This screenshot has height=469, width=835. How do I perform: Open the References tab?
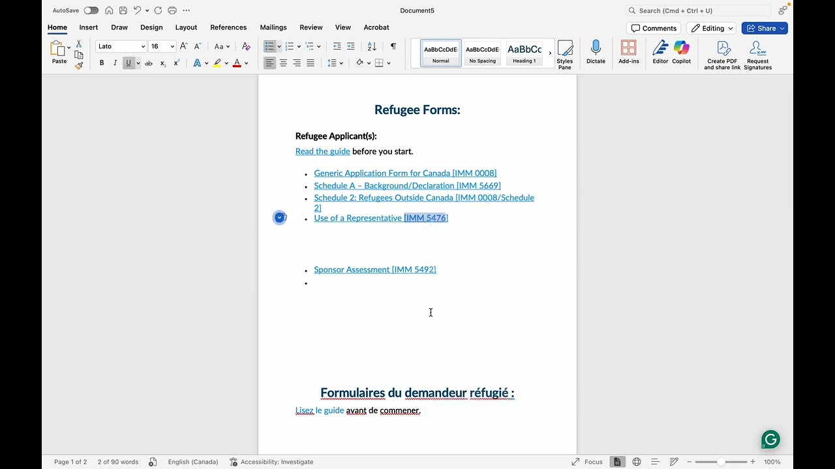pos(228,27)
